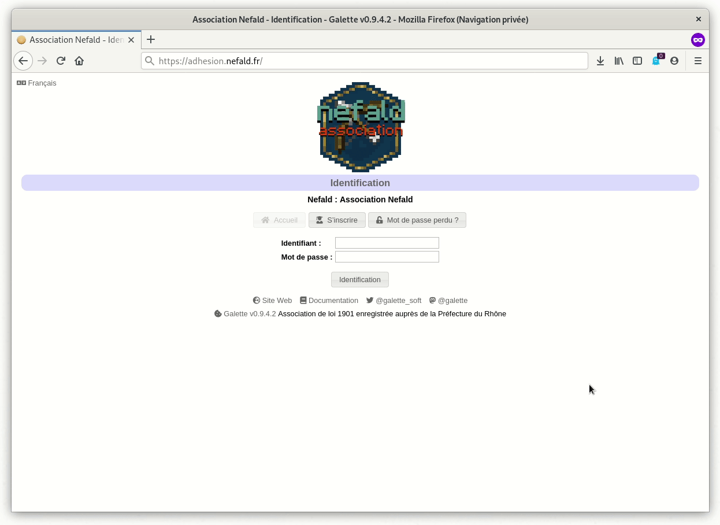Open the @galette_soft Twitter link
720x525 pixels.
pos(394,301)
